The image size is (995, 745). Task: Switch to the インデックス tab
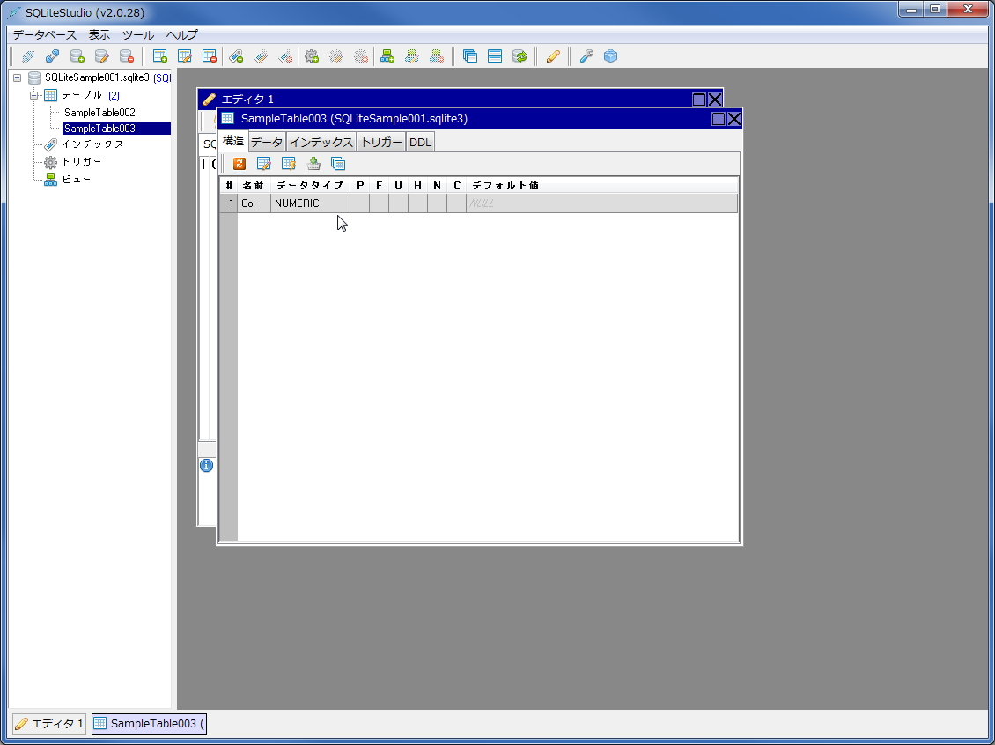pos(321,142)
